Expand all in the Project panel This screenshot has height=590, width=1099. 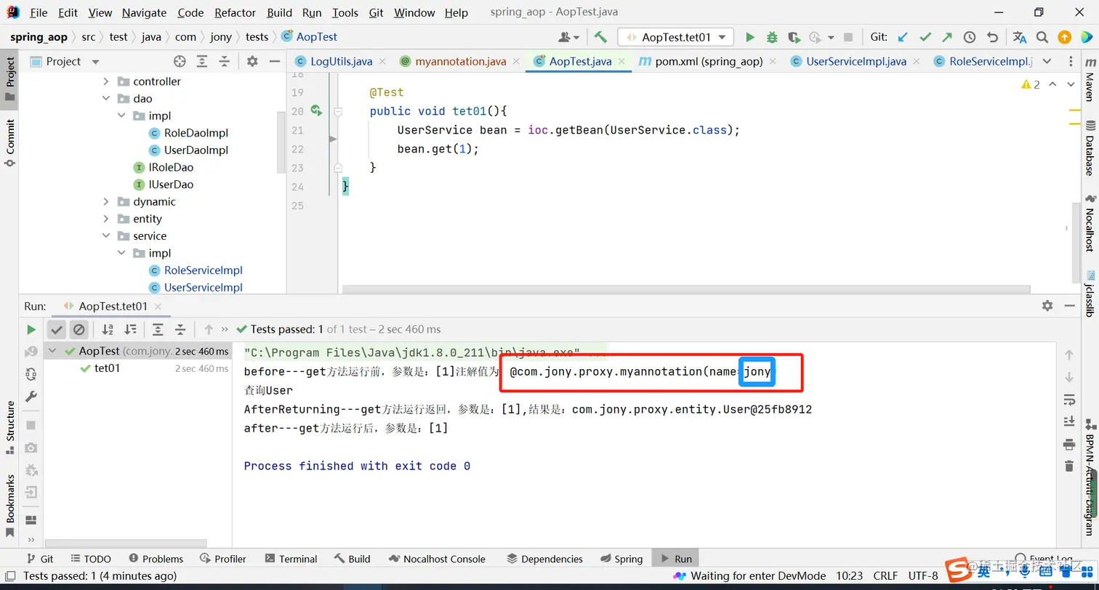coord(202,62)
